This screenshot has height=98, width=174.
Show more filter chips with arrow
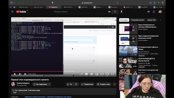click(x=160, y=20)
